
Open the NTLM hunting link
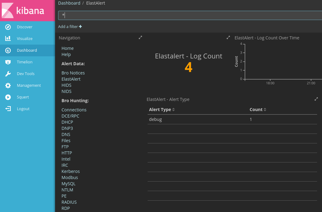point(67,190)
